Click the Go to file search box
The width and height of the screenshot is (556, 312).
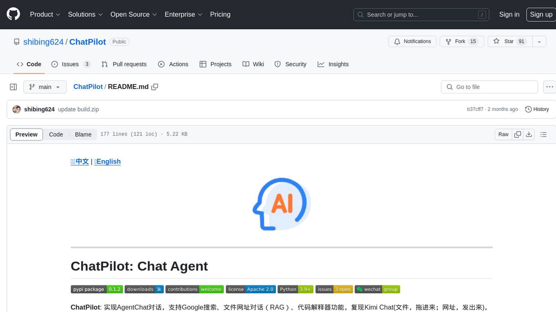click(x=489, y=87)
